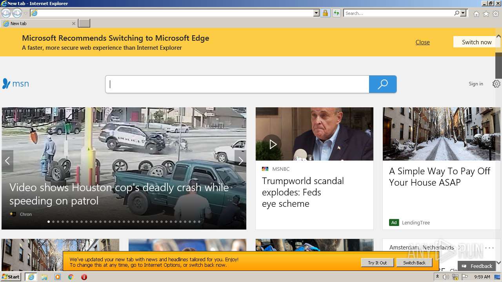Screen dimensions: 502x282
Task: Show hidden system tray icons
Action: point(437,277)
